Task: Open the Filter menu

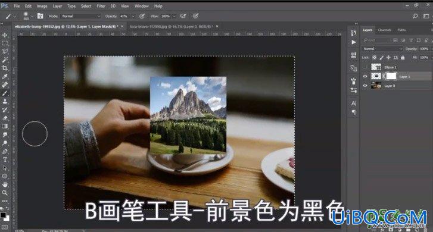Action: (x=101, y=6)
